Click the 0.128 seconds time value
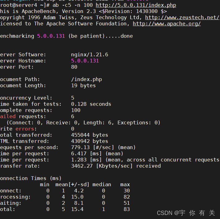 (91, 104)
